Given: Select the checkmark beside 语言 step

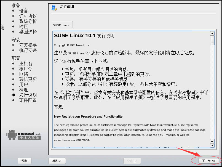Looking at the screenshot, I should pyautogui.click(x=13, y=11).
